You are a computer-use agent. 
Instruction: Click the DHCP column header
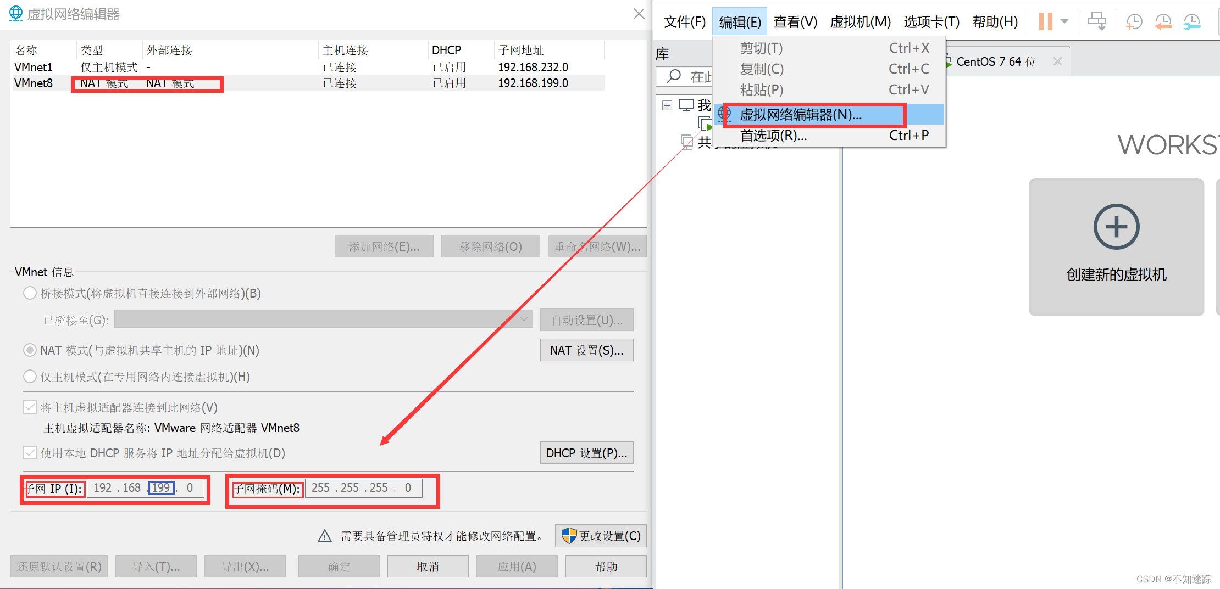[x=461, y=51]
